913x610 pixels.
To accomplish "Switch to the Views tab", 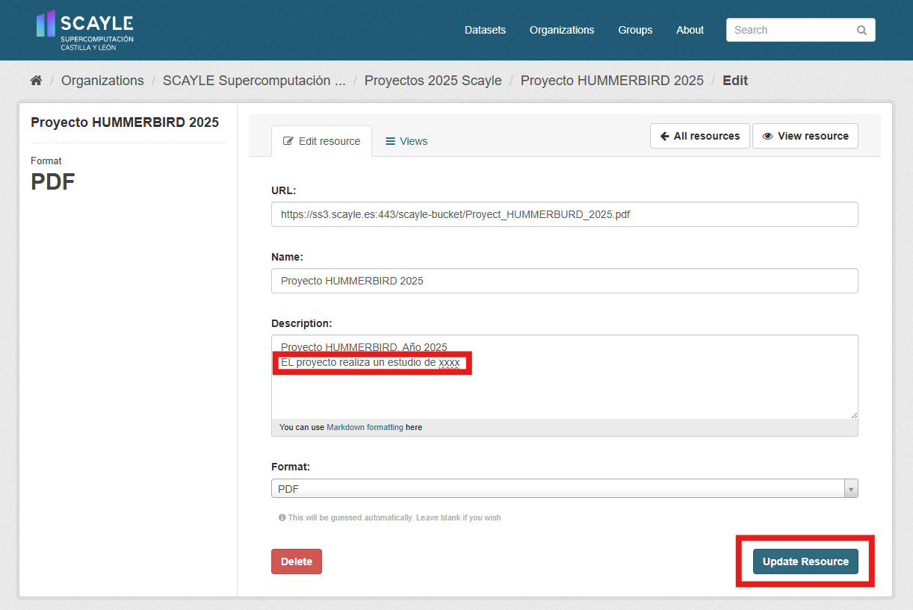I will pos(406,141).
